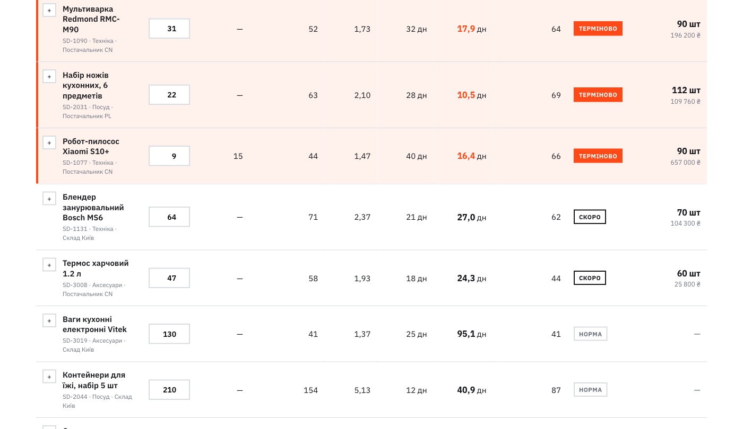Expand the Мультиварка Redmond RMC-M90 row
The height and width of the screenshot is (429, 743).
[49, 10]
